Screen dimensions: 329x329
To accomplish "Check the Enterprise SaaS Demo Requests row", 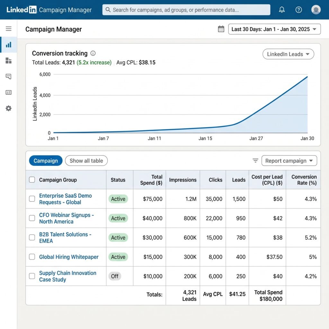I will click(x=32, y=199).
